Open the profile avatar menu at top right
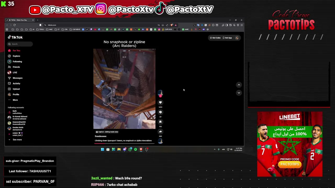Viewport: 335px width, 188px height. coord(237,38)
